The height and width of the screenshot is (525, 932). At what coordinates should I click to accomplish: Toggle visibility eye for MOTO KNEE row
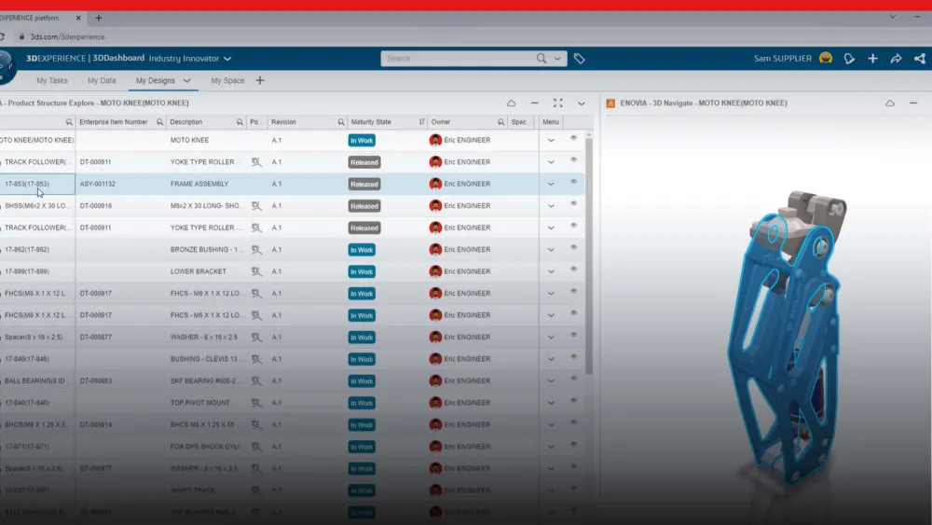tap(573, 138)
